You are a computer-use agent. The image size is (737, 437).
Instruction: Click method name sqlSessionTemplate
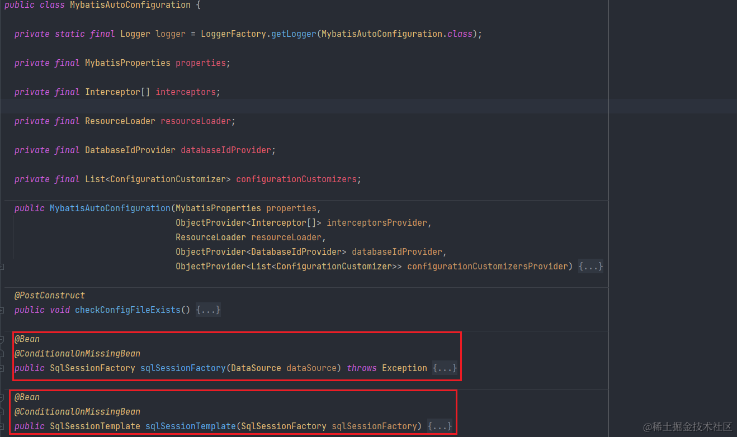[x=191, y=426]
